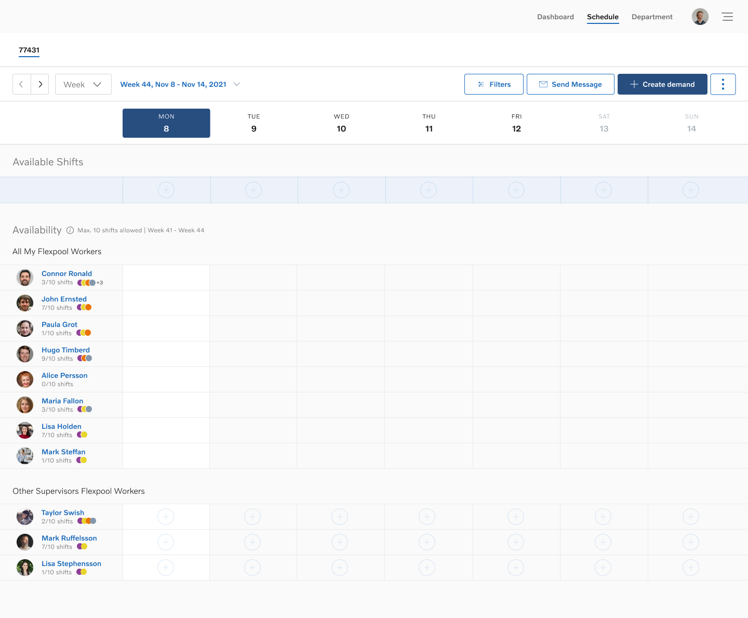Viewport: 748px width, 618px height.
Task: Add available shift on Thursday
Action: (x=429, y=190)
